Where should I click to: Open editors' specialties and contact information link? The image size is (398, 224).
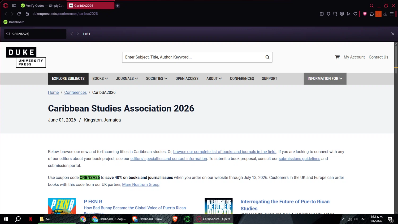click(169, 158)
